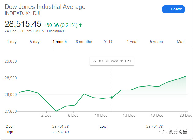Select the 5 years tab
This screenshot has width=193, height=140.
click(156, 42)
